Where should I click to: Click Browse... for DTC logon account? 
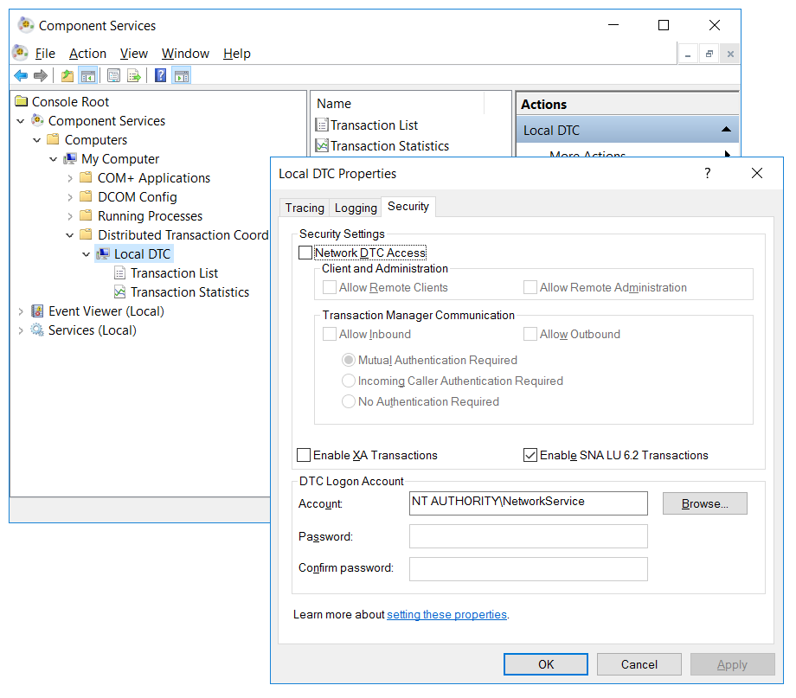704,503
